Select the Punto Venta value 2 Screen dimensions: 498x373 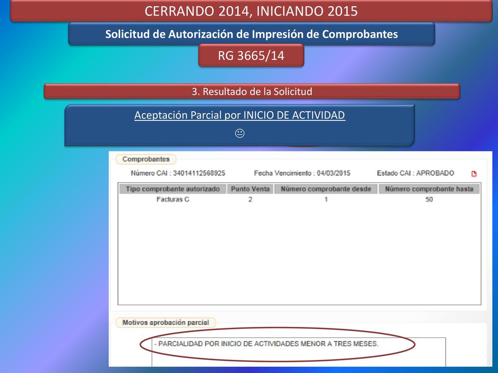click(250, 200)
